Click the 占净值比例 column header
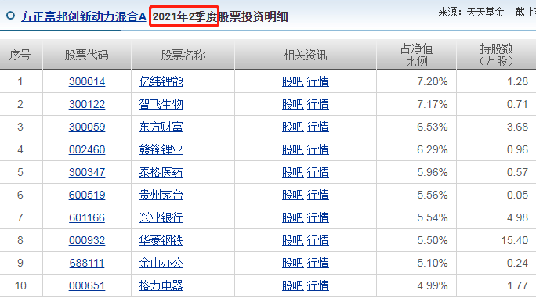This screenshot has width=536, height=298. pos(416,55)
